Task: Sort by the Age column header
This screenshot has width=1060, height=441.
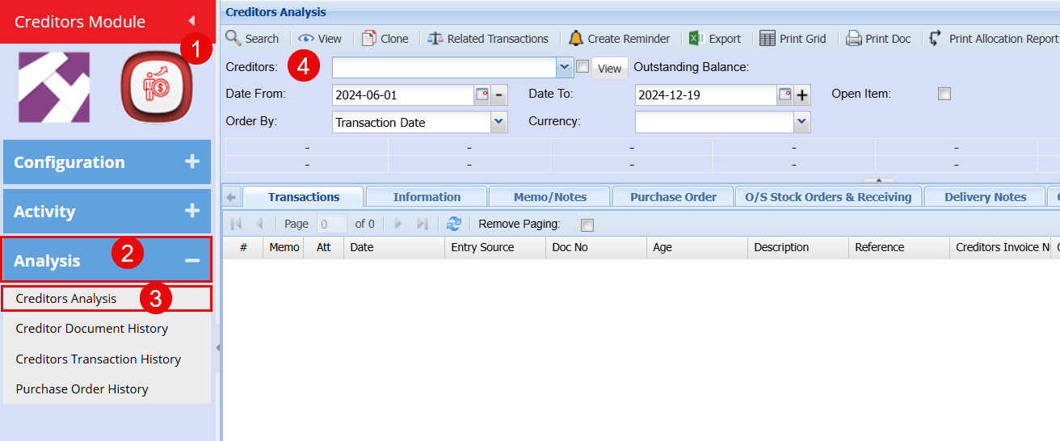Action: [x=696, y=247]
